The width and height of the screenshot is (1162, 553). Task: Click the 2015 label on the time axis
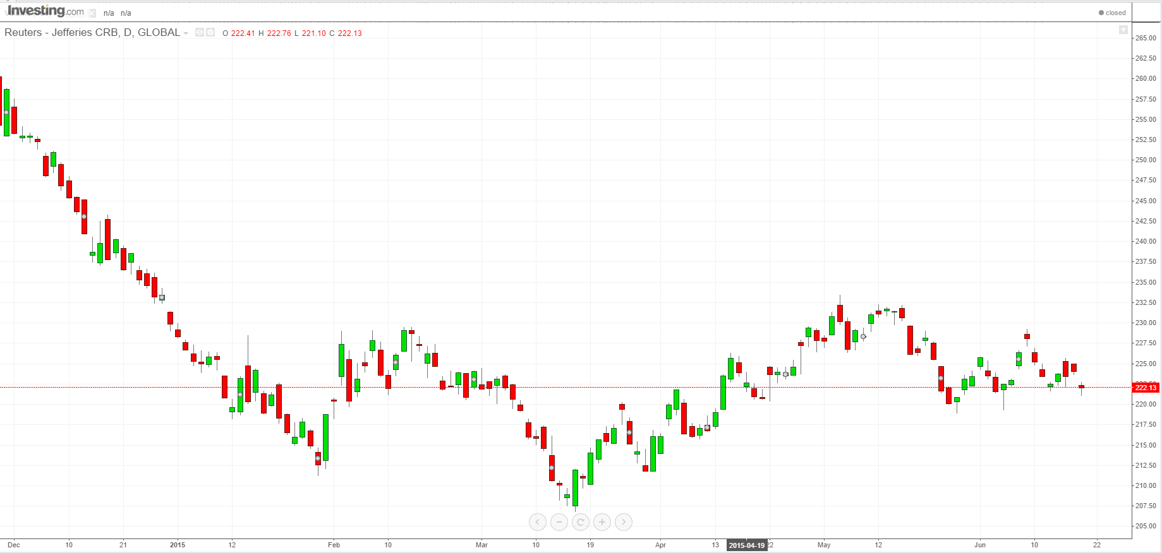[178, 545]
